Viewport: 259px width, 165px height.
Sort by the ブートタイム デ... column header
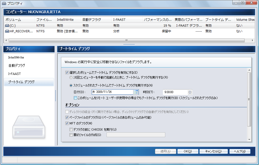(219, 20)
